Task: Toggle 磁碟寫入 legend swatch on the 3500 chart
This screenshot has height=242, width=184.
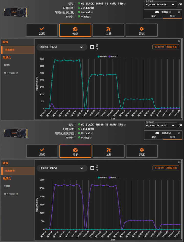Action: point(110,57)
